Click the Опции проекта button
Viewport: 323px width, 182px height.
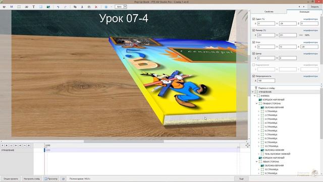(x=11, y=179)
